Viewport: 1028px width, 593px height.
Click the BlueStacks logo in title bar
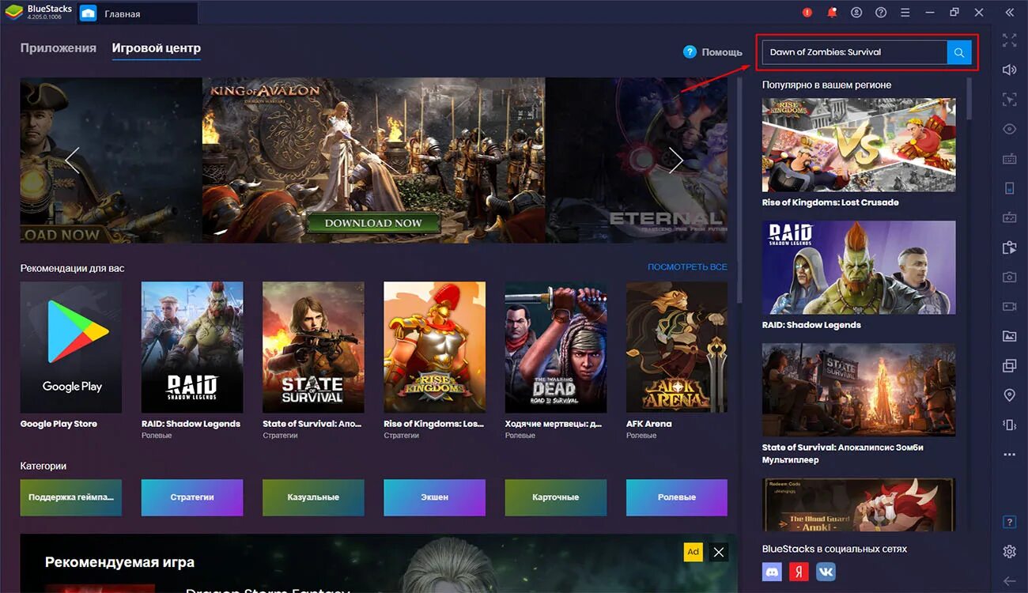click(14, 13)
